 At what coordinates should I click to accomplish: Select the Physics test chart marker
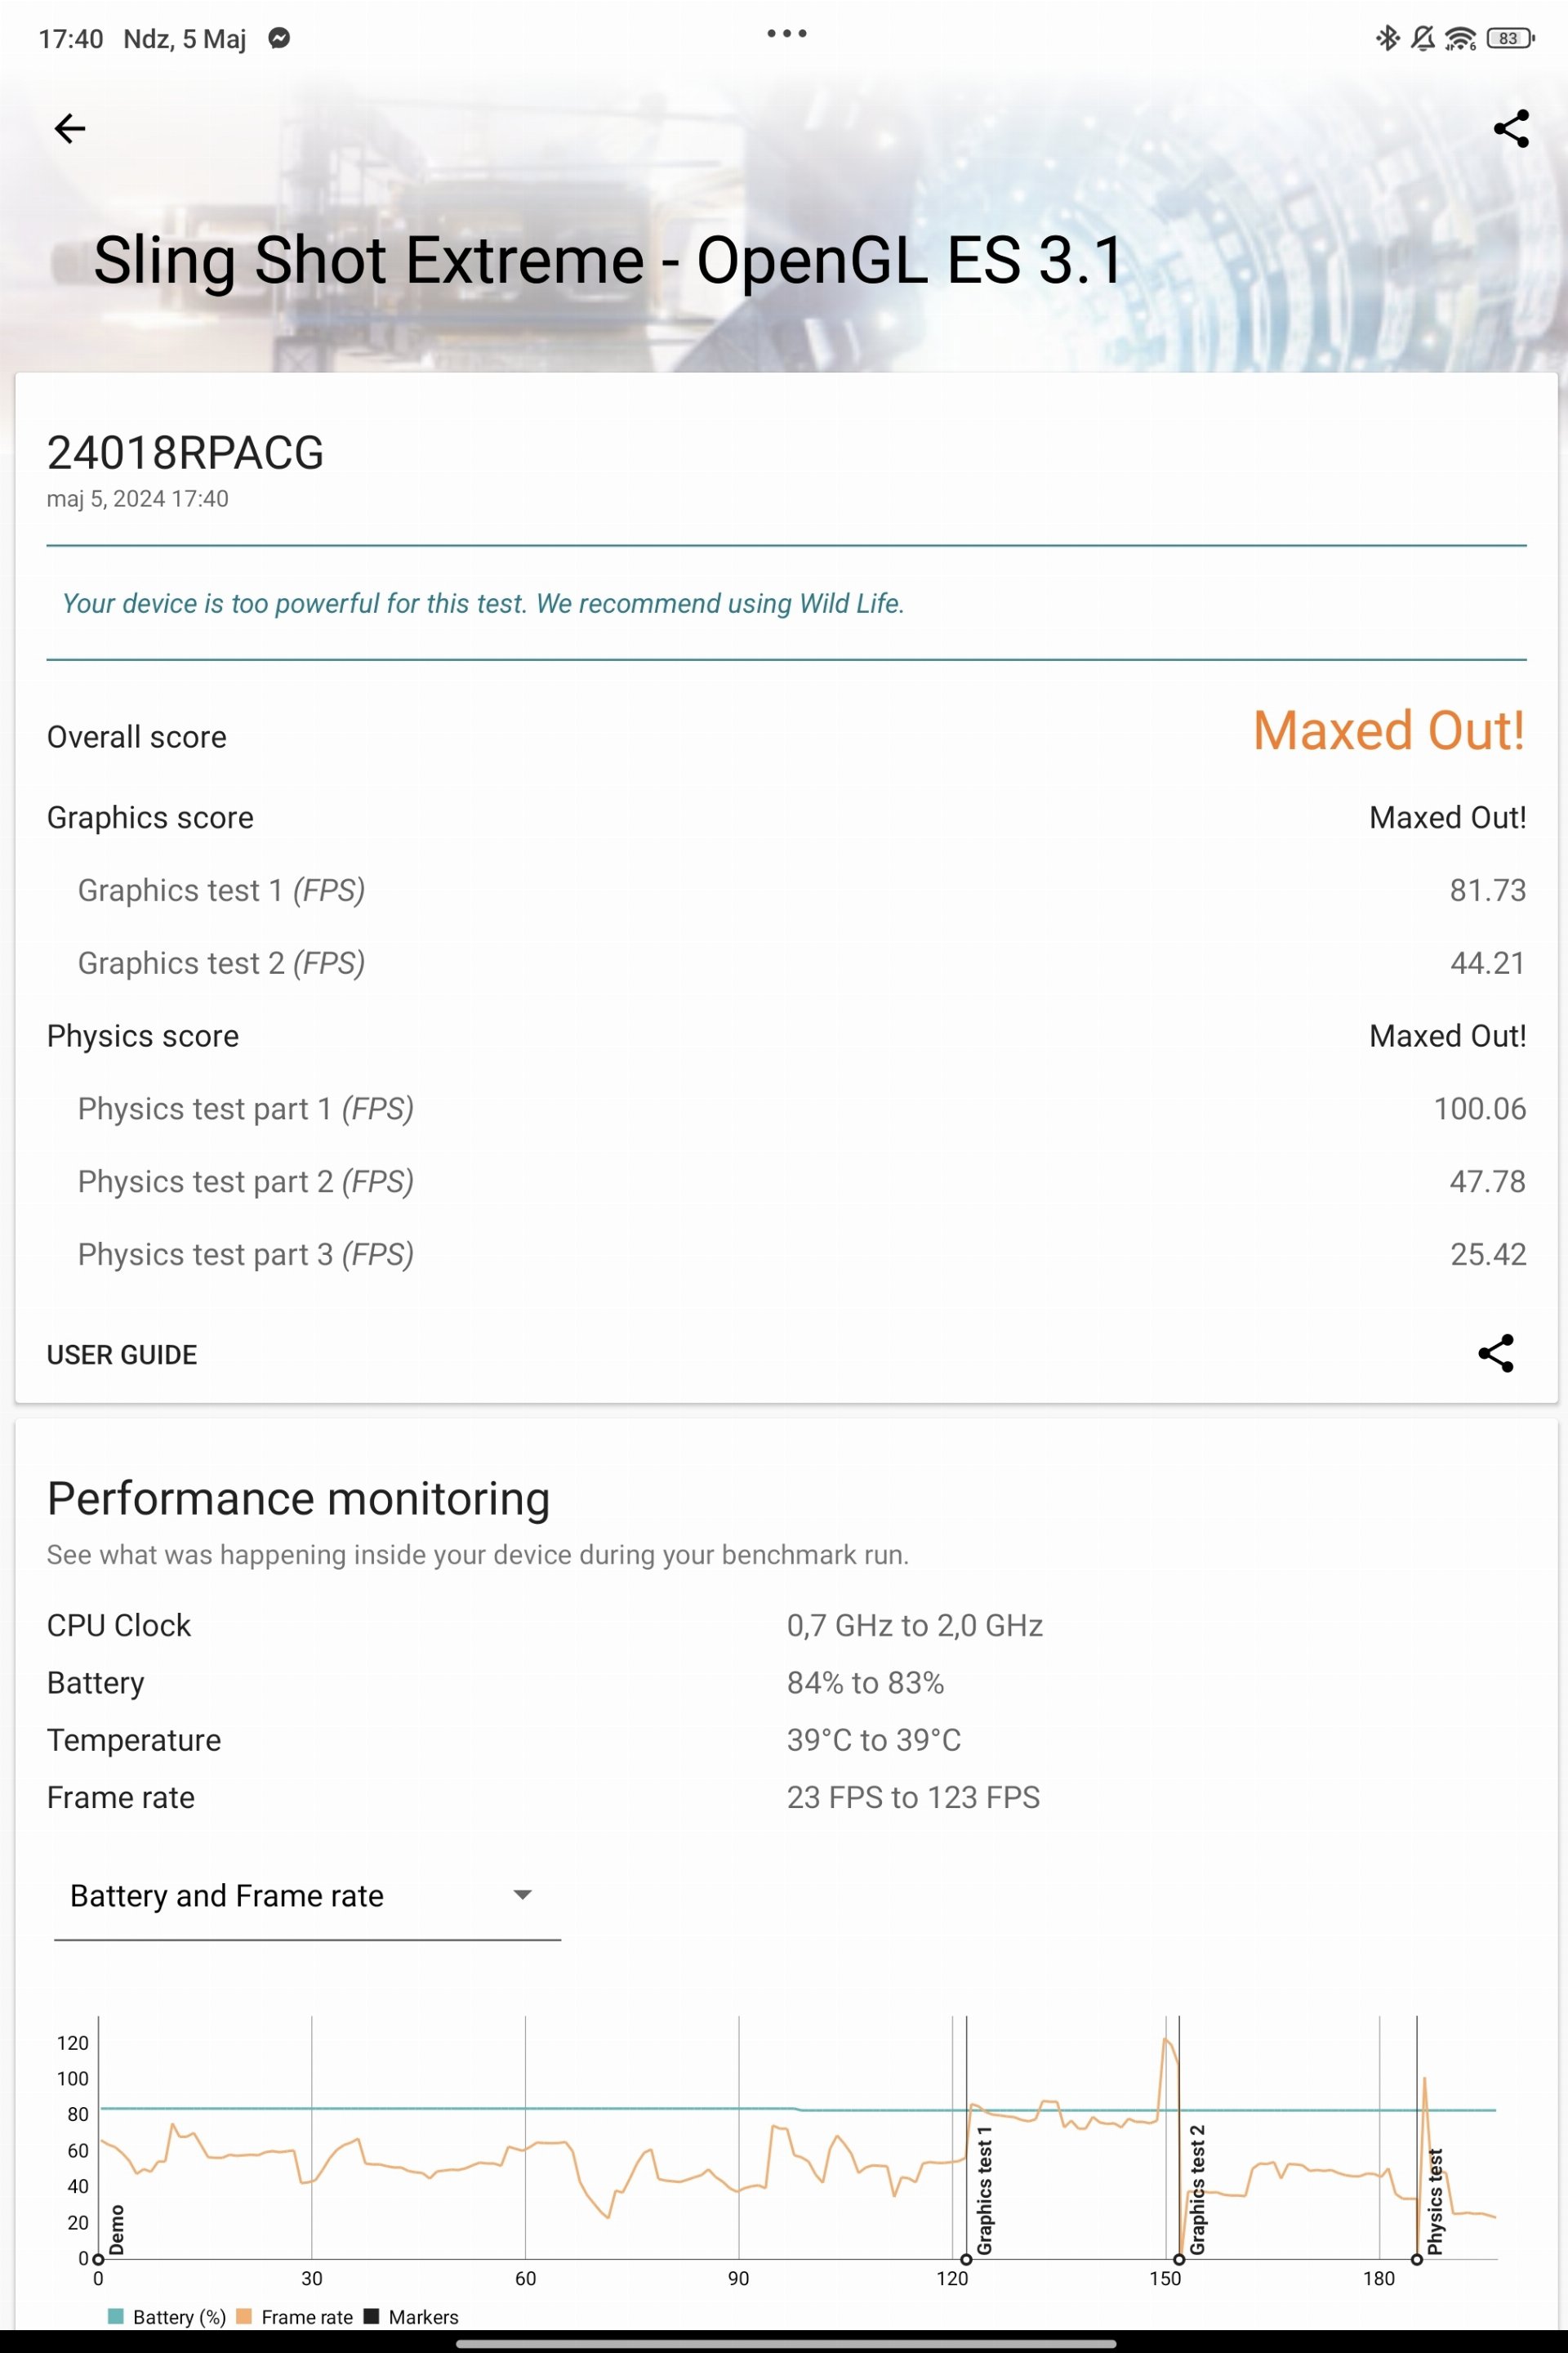click(x=1416, y=2259)
